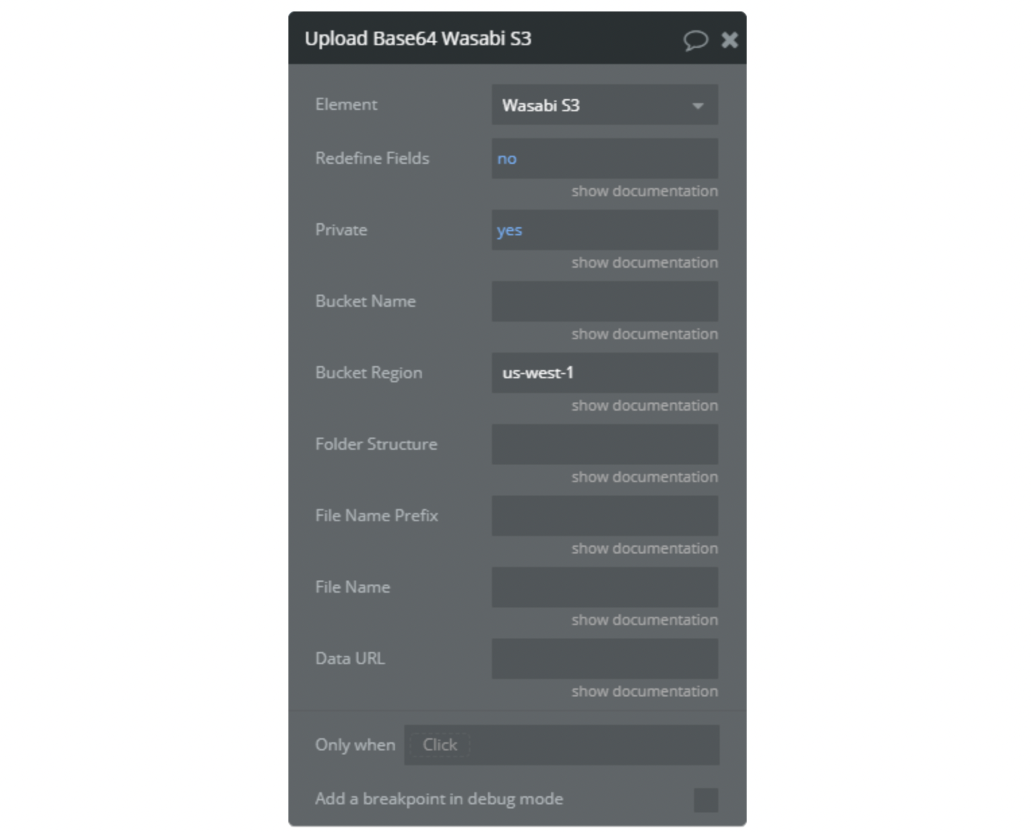The height and width of the screenshot is (832, 1031).
Task: Click the File Name Prefix input field
Action: [604, 516]
